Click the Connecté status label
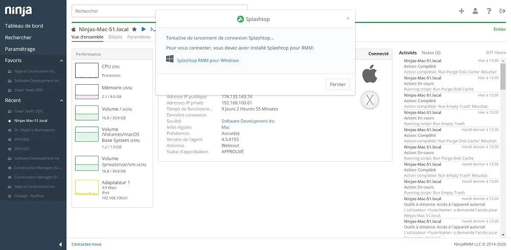The width and height of the screenshot is (511, 250). pyautogui.click(x=378, y=54)
